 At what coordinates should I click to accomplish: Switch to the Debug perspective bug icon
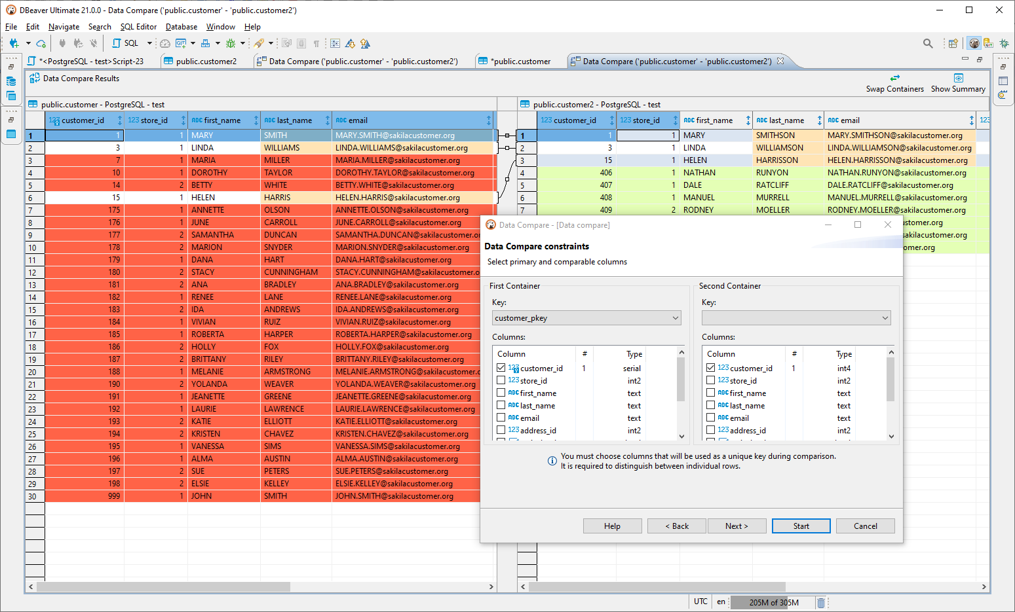[x=1004, y=43]
